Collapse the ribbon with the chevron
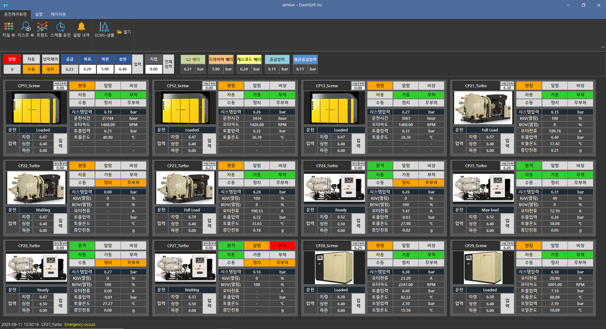Image resolution: width=606 pixels, height=329 pixels. tap(603, 47)
